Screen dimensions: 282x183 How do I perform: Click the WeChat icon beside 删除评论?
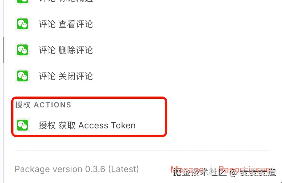click(x=22, y=50)
